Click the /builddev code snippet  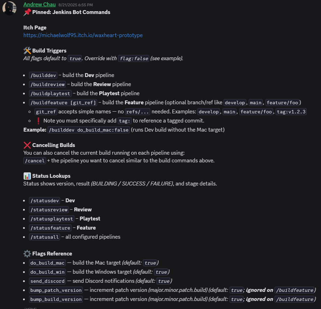(43, 75)
